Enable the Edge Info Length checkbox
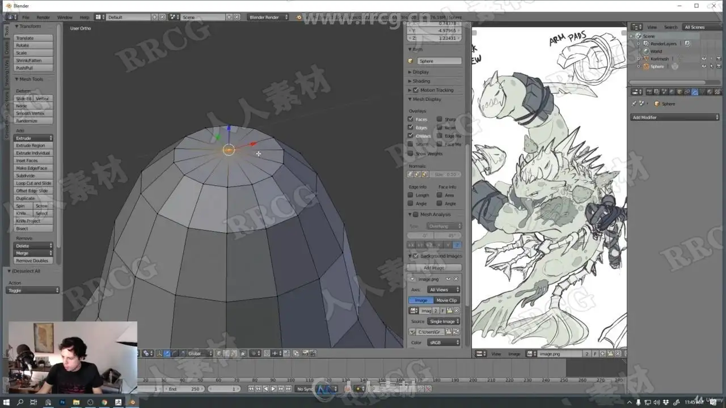This screenshot has height=408, width=726. 411,195
